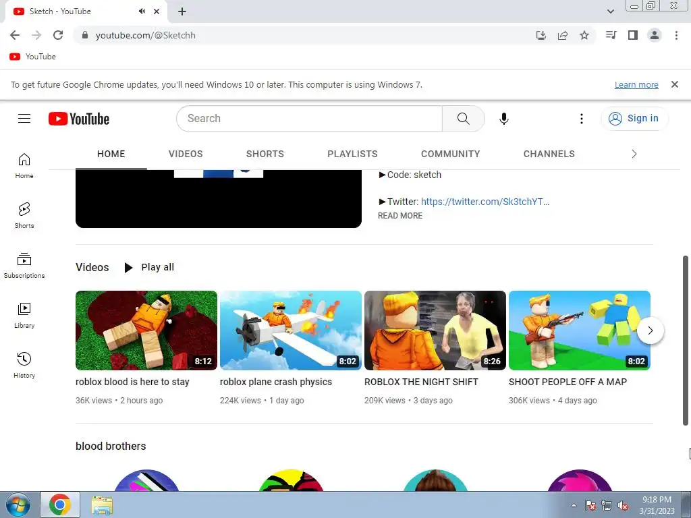Screen dimensions: 691x518
Task: Click the page vertical scrollbar
Action: [686, 341]
